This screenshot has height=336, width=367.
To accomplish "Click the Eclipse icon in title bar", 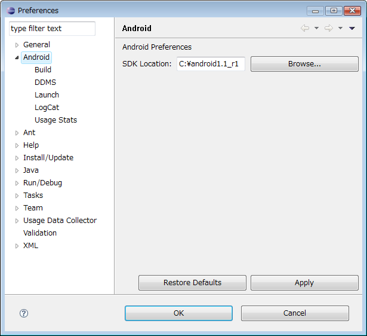I will pos(11,11).
